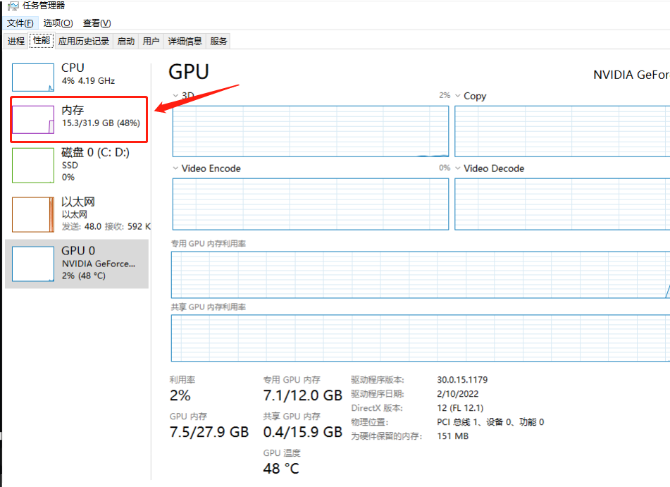Expand the Video Decode graph selector

tap(458, 168)
